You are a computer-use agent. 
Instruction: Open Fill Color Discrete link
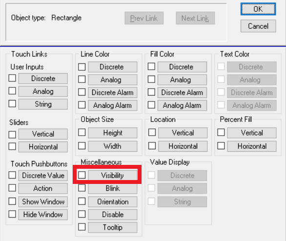182,67
